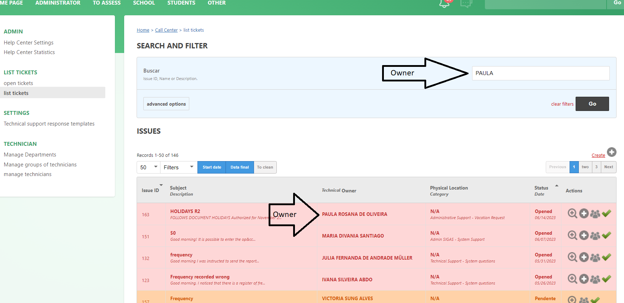Click the clear filters link
This screenshot has height=303, width=624.
(562, 104)
